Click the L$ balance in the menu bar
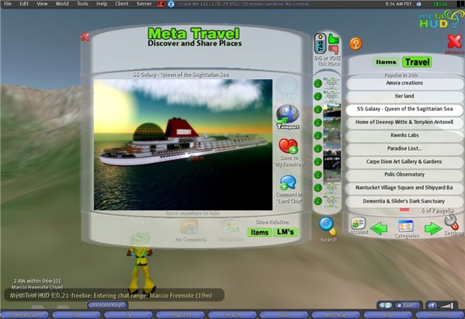 [x=440, y=4]
